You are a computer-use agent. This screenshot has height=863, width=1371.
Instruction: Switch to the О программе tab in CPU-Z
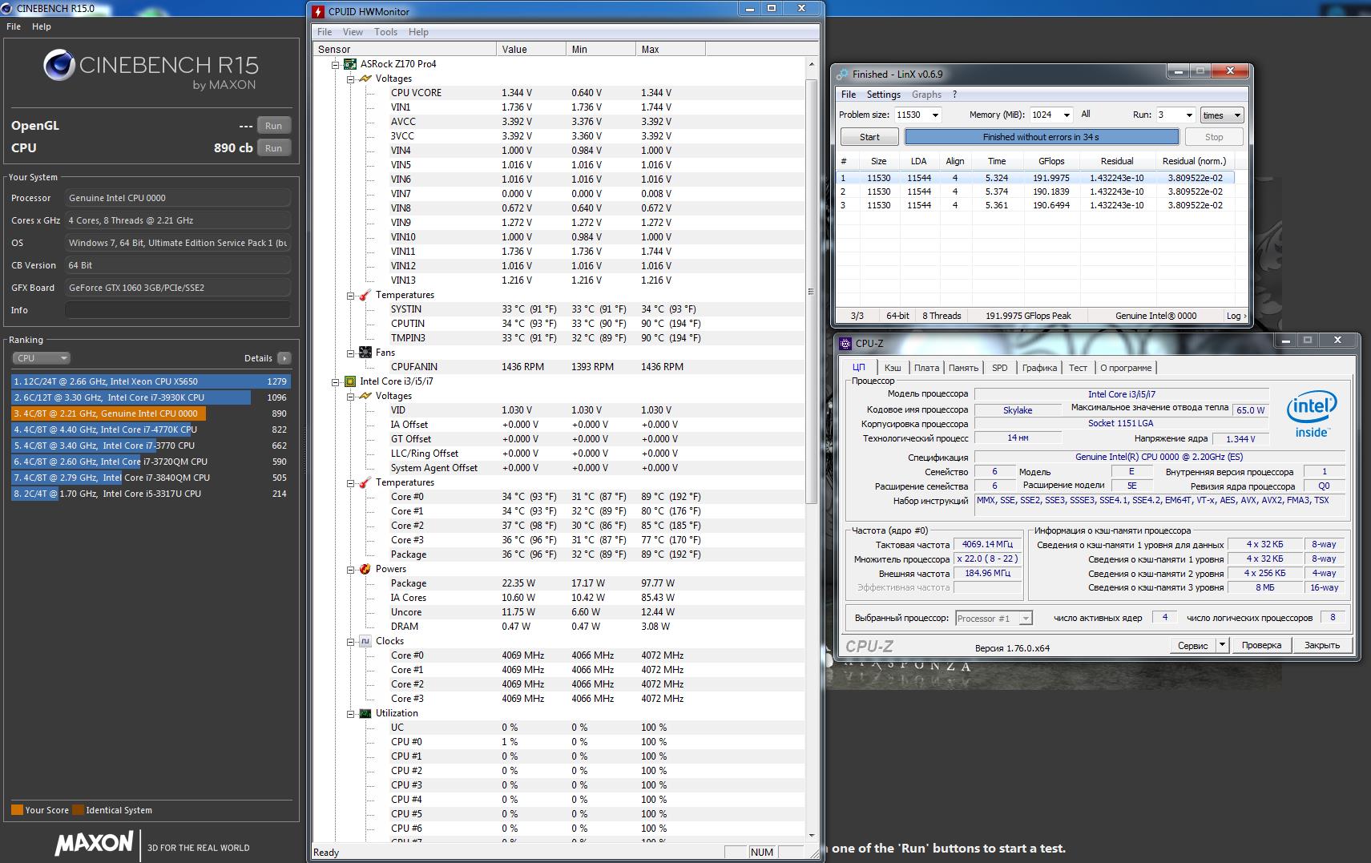(1126, 368)
